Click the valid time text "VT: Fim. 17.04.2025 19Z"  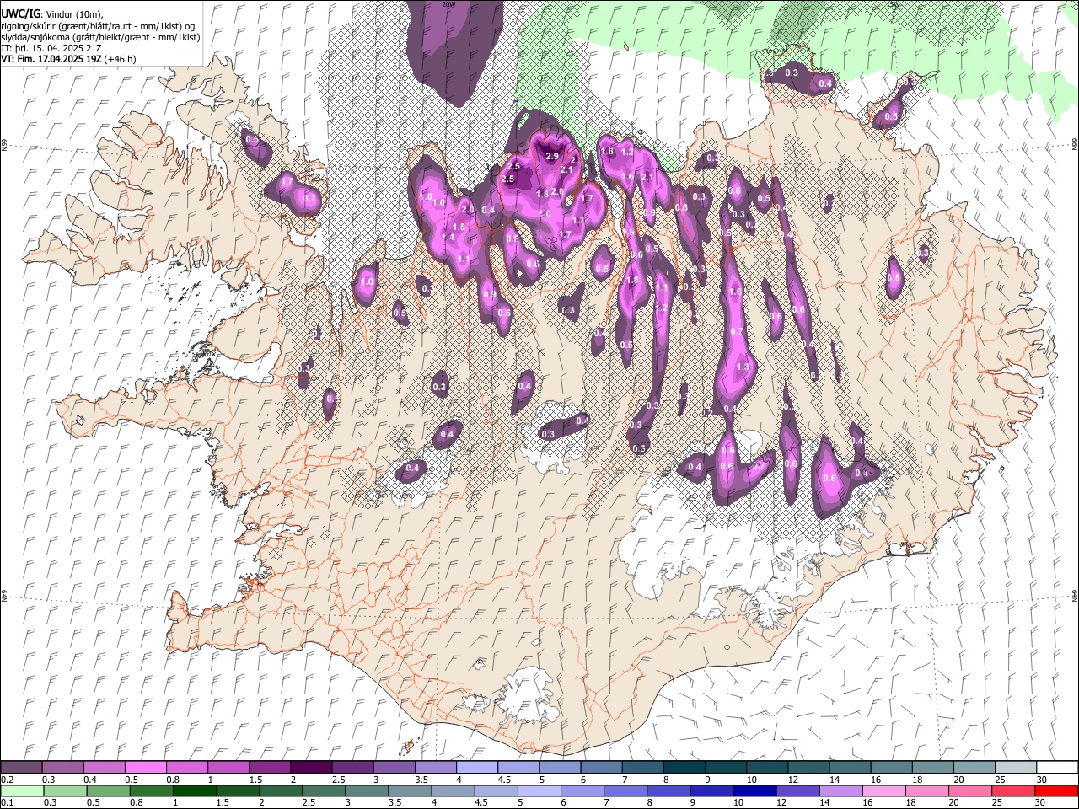click(53, 59)
